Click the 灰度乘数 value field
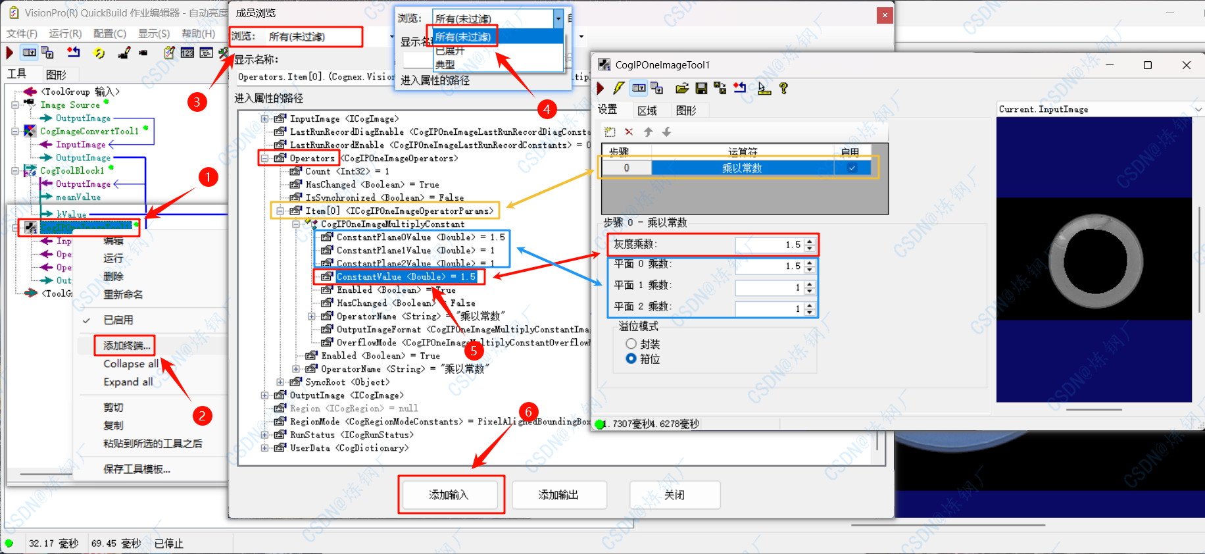The height and width of the screenshot is (554, 1205). 770,245
